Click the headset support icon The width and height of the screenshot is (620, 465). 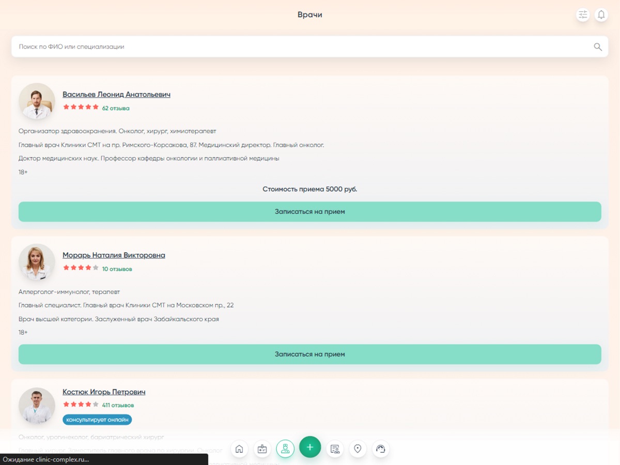click(381, 449)
